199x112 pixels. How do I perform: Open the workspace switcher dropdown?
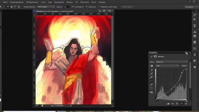pyautogui.click(x=192, y=7)
